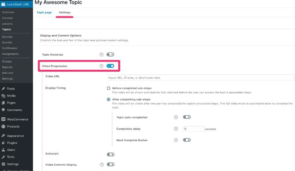Viewport: 295px width, 171px height.
Task: Open Courses in LearnDash menu
Action: 7,18
